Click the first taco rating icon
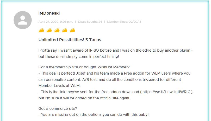Screen dimensions: 211x121 click(x=41, y=31)
